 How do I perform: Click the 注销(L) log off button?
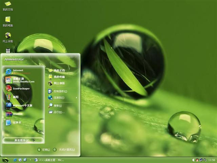[44, 150]
